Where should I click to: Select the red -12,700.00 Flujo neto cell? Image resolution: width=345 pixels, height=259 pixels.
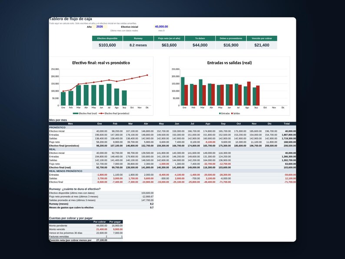(x=223, y=164)
